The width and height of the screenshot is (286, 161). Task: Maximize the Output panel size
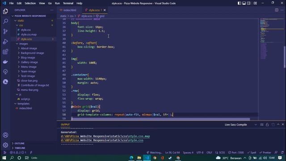pos(278,124)
